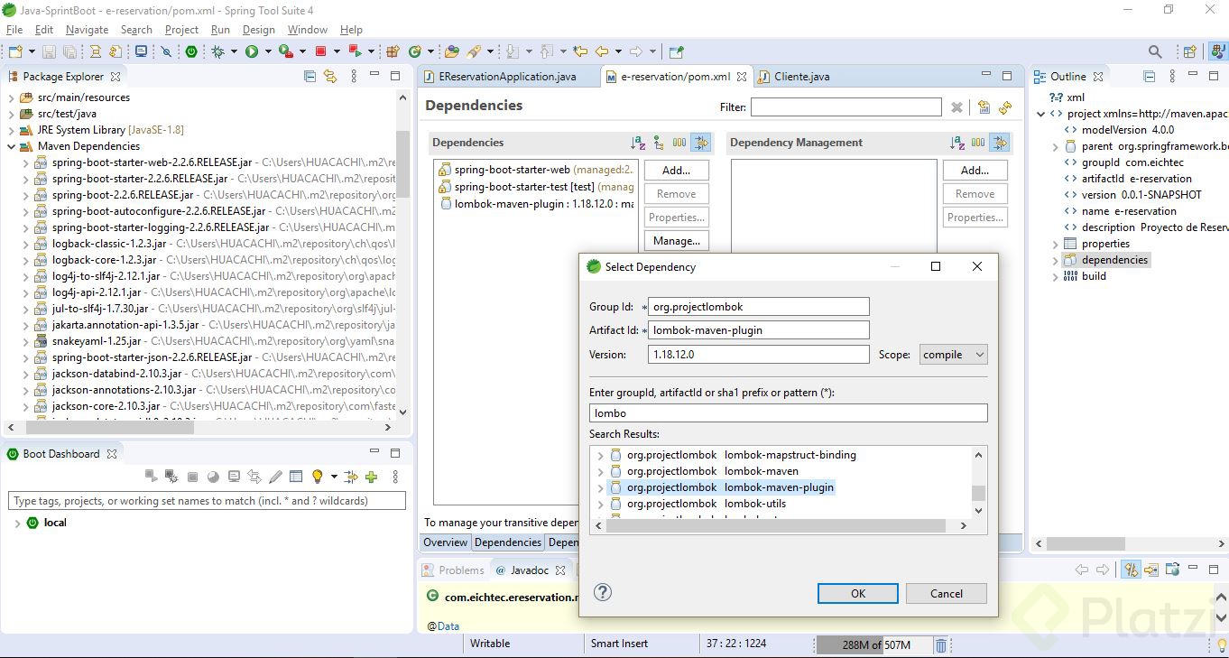Click the Group Id input field
This screenshot has width=1229, height=658.
point(759,307)
